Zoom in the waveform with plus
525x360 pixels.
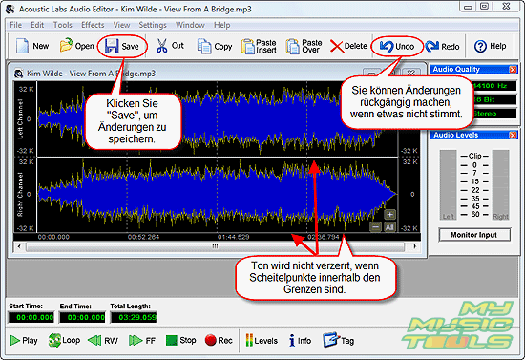pyautogui.click(x=389, y=214)
